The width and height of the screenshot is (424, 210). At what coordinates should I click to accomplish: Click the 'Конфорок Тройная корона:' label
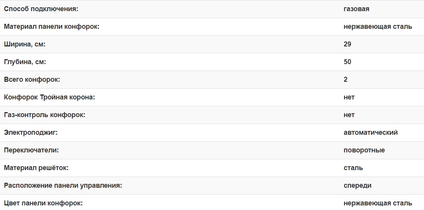tap(49, 97)
